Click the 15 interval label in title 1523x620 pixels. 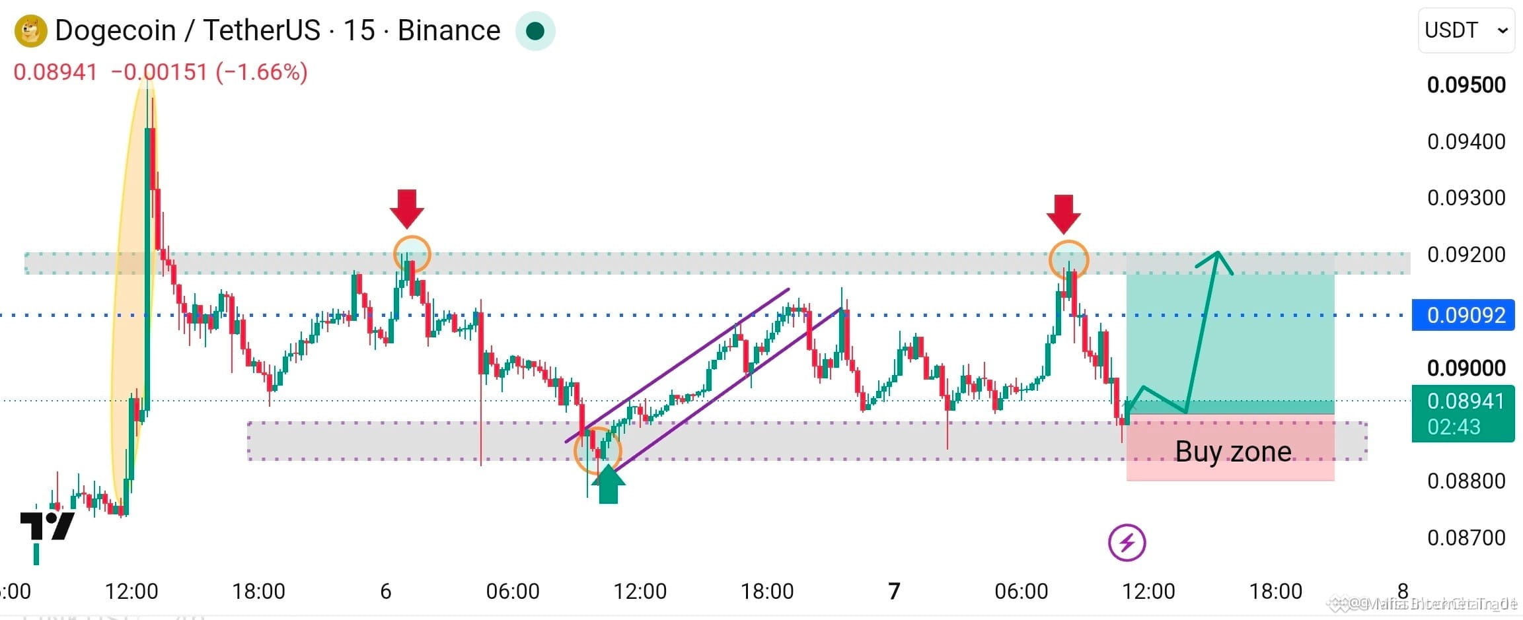click(x=359, y=30)
